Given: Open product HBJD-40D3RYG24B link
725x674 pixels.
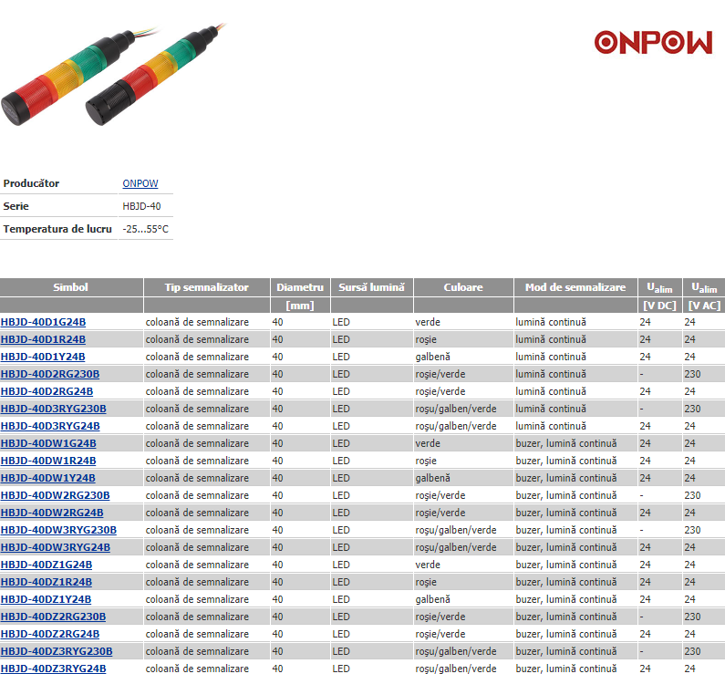Looking at the screenshot, I should [x=50, y=426].
